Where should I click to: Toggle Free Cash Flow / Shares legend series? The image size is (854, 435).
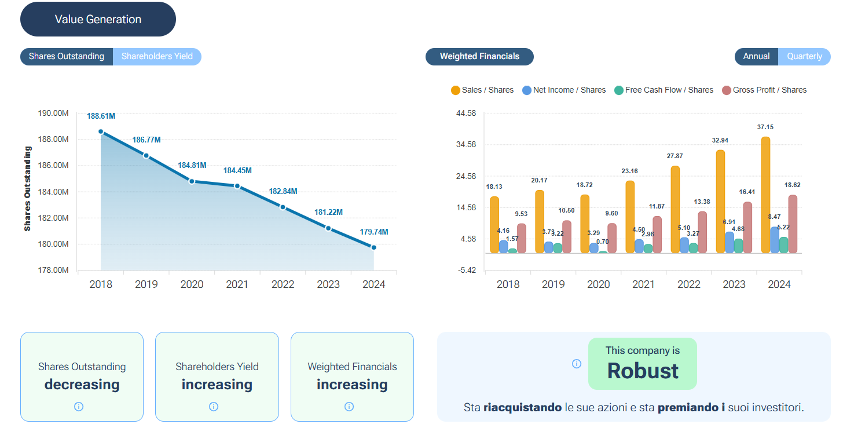pos(664,90)
